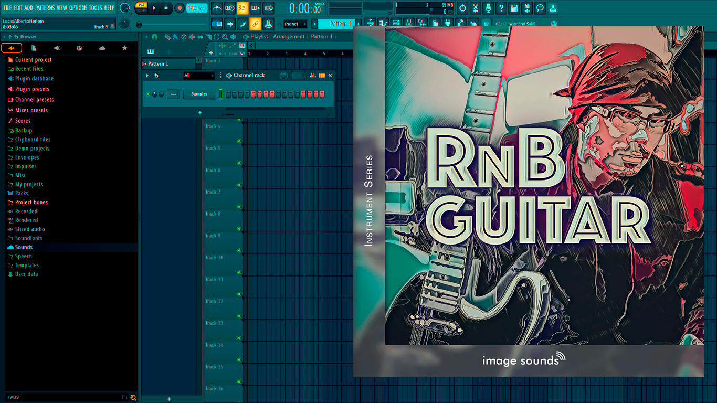The width and height of the screenshot is (717, 403).
Task: Click the Sampler channel button
Action: (x=199, y=94)
